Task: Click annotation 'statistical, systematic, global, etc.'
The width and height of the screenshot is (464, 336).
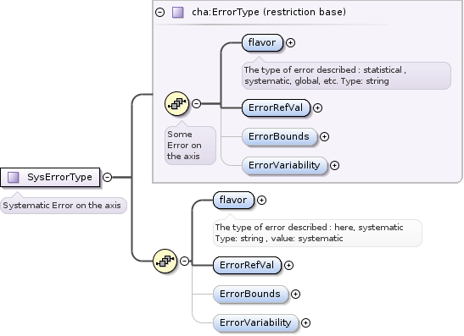Action: (x=346, y=75)
